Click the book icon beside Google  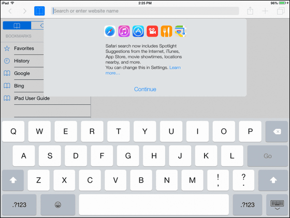[7, 73]
